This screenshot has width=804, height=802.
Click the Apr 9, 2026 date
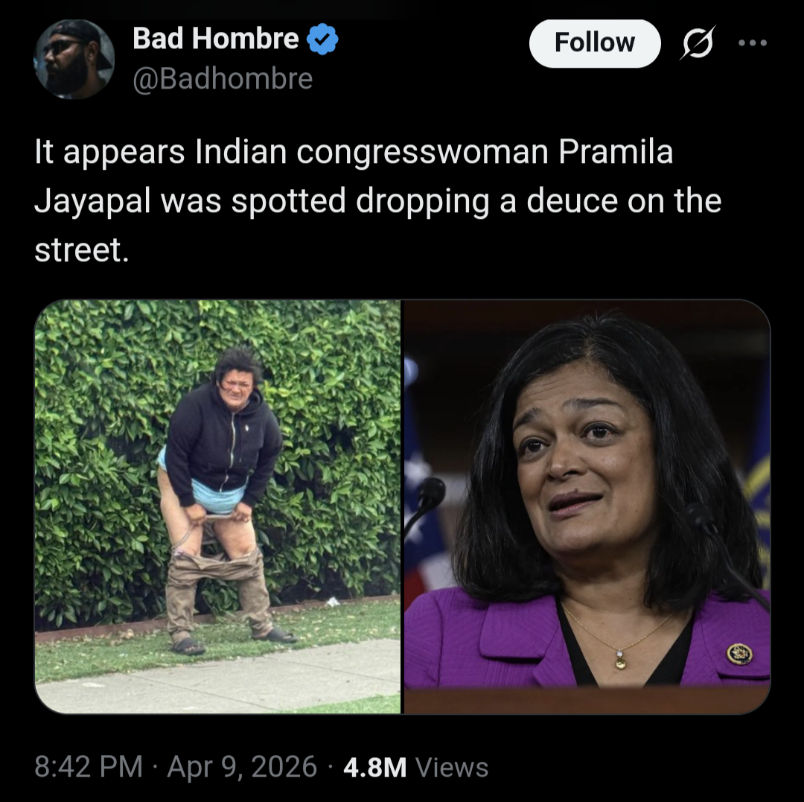coord(242,767)
